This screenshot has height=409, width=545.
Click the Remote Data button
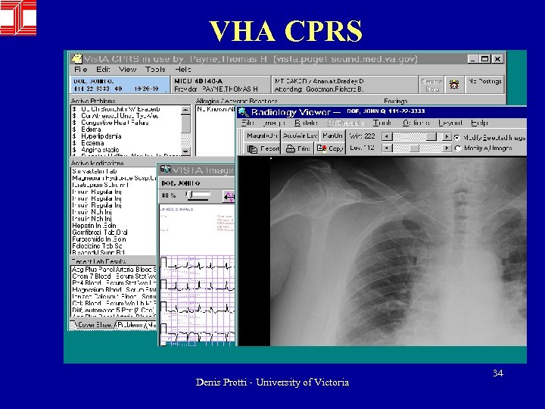click(x=431, y=85)
